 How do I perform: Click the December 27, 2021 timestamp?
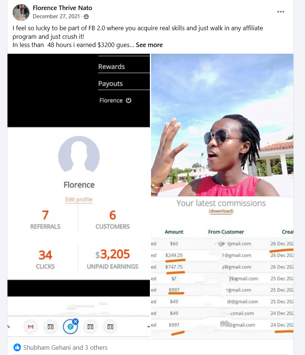click(56, 16)
